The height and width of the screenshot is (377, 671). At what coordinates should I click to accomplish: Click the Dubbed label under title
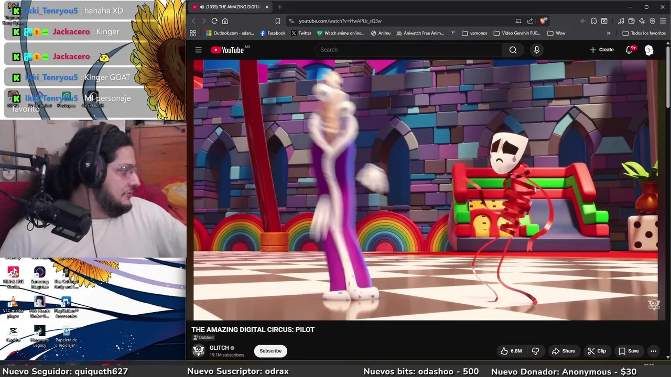coord(203,338)
